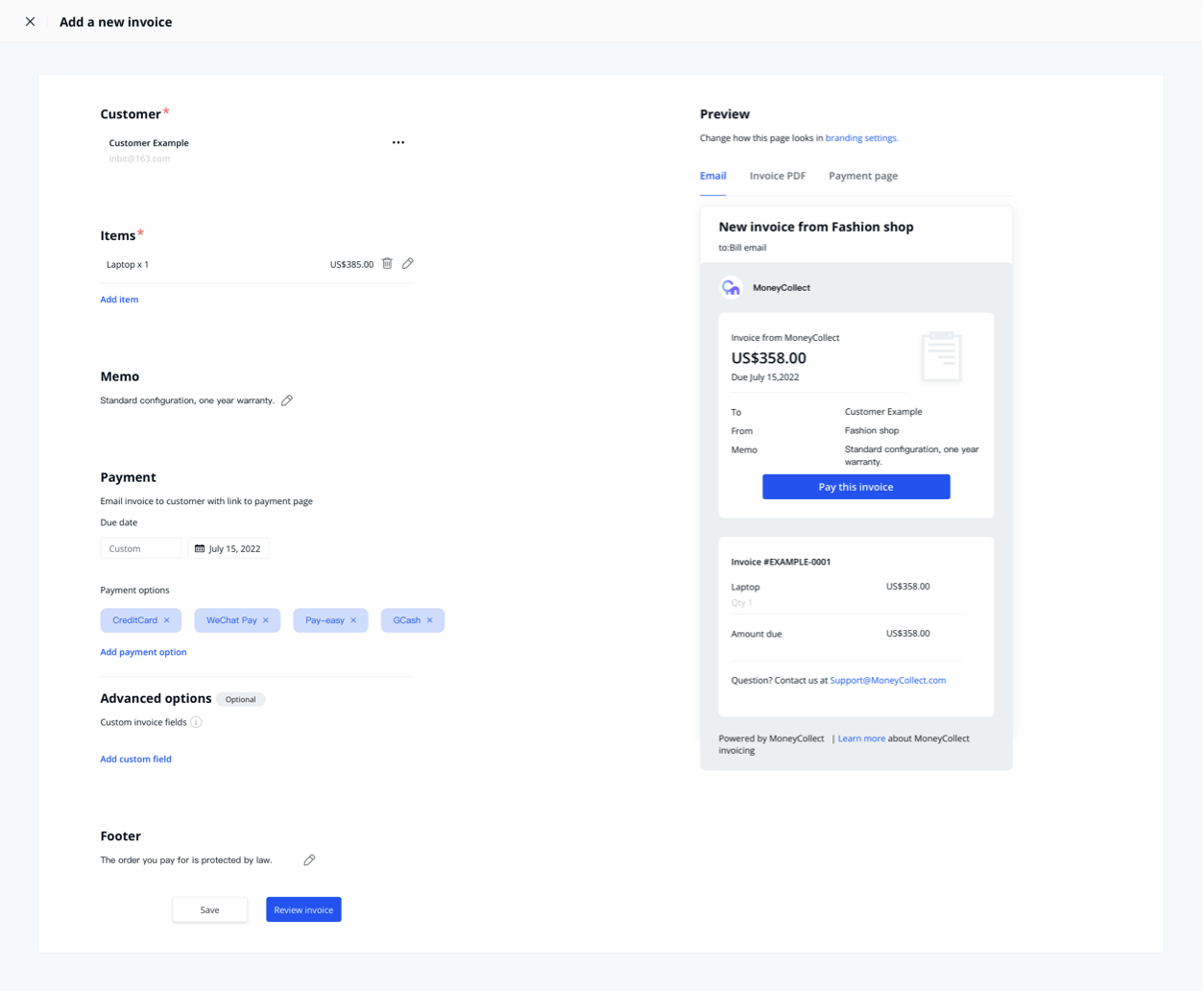Remove the WeChat Pay payment option
The width and height of the screenshot is (1204, 991).
pyautogui.click(x=266, y=620)
